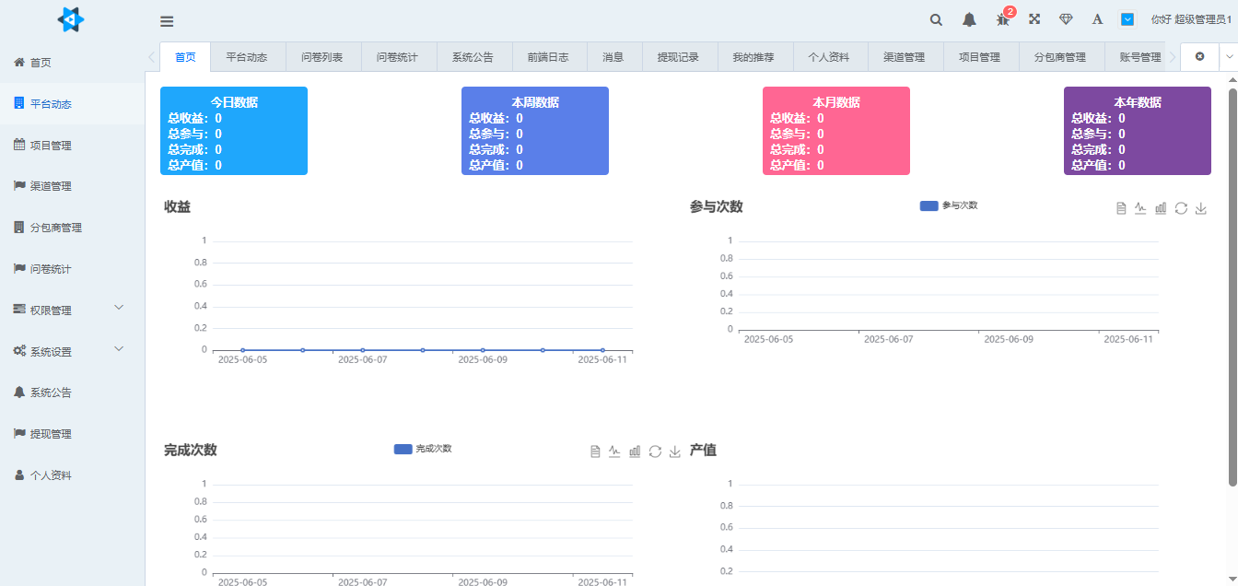Open the bug report icon with badge 2
This screenshot has height=586, width=1238.
(x=1001, y=19)
